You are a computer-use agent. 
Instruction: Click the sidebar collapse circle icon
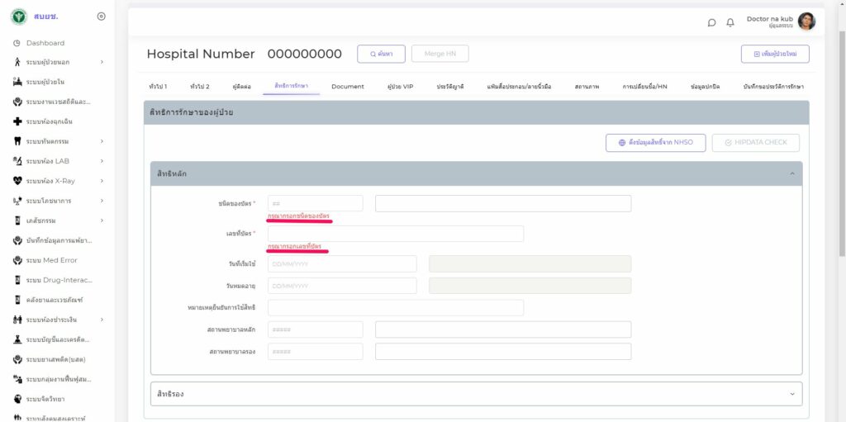[x=101, y=17]
